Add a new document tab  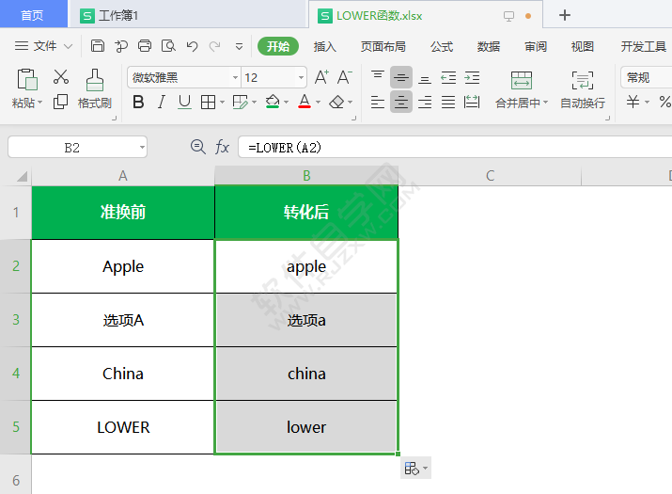[x=565, y=15]
